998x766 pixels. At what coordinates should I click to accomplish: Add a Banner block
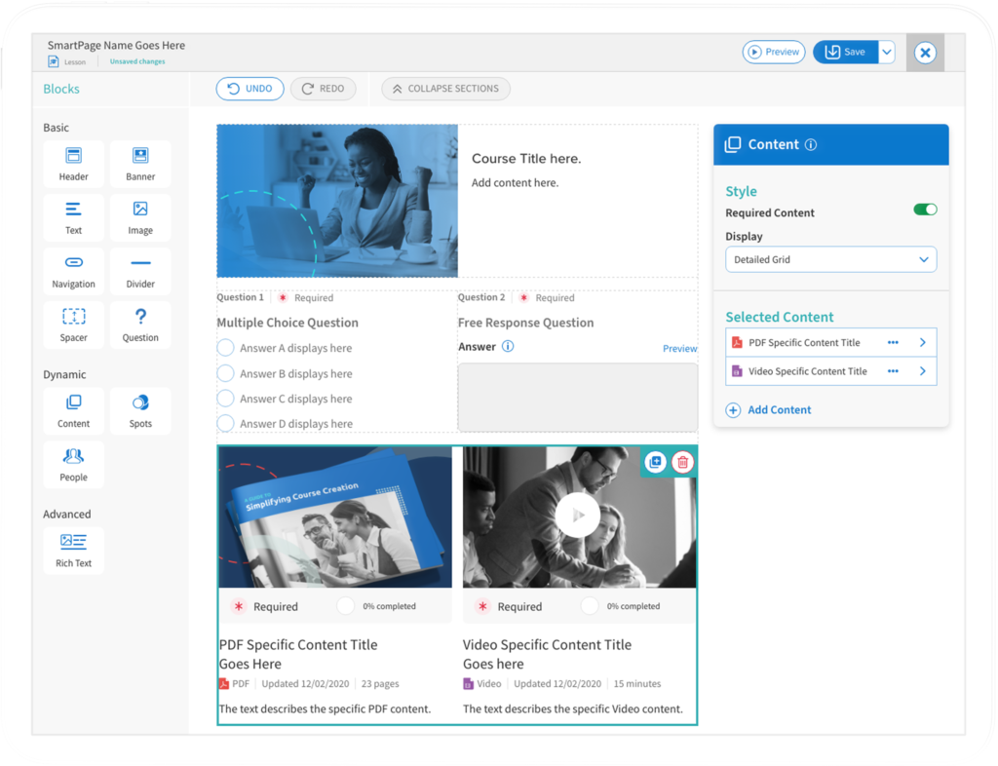tap(140, 164)
